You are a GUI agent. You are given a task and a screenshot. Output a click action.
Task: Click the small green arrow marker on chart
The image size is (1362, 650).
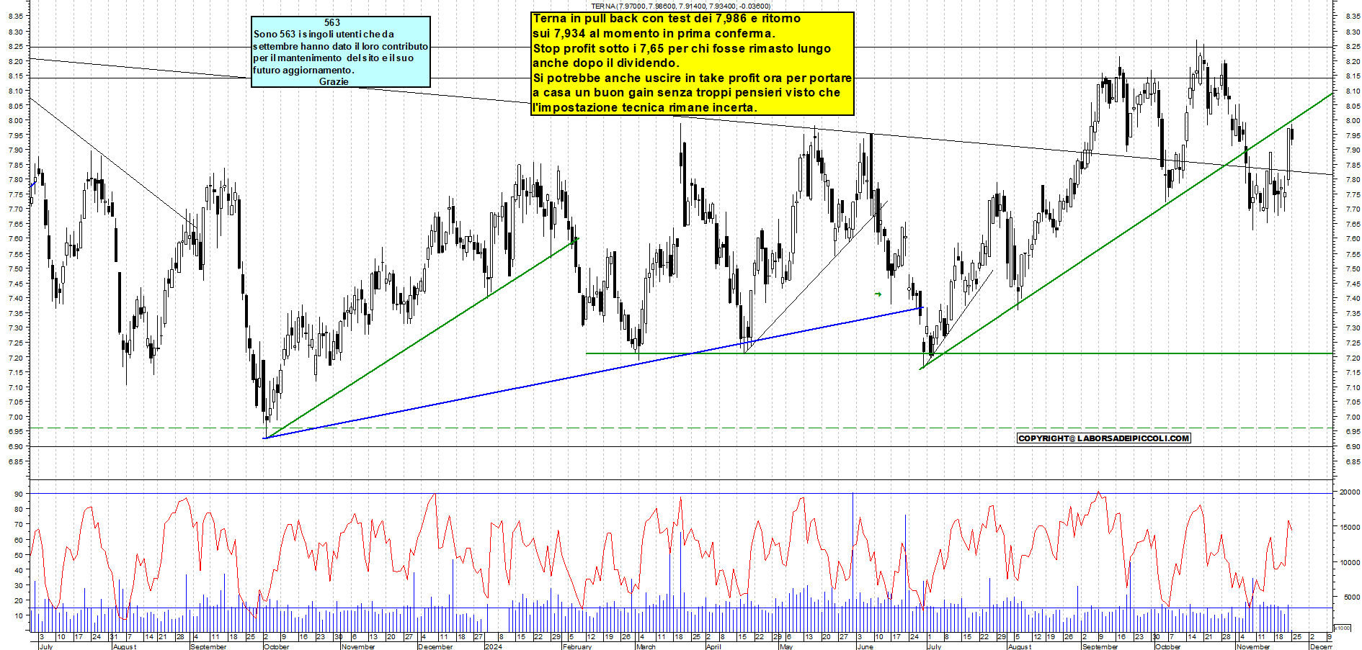[878, 294]
